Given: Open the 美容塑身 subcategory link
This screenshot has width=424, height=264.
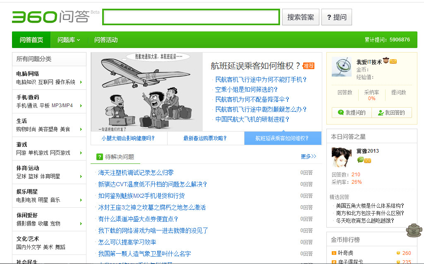Looking at the screenshot, I should [48, 129].
